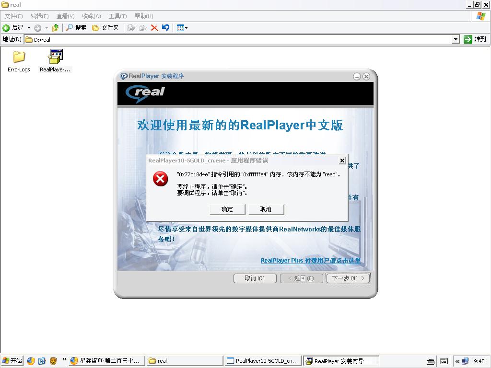Click the error message text about memory
The width and height of the screenshot is (491, 368).
258,174
